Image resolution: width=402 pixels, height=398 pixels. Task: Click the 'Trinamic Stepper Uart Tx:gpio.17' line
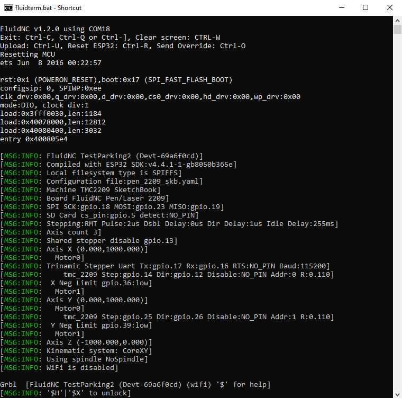(x=165, y=266)
